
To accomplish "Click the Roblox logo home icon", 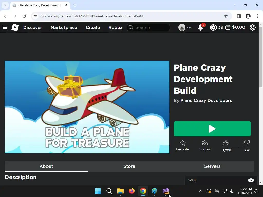I will point(15,27).
